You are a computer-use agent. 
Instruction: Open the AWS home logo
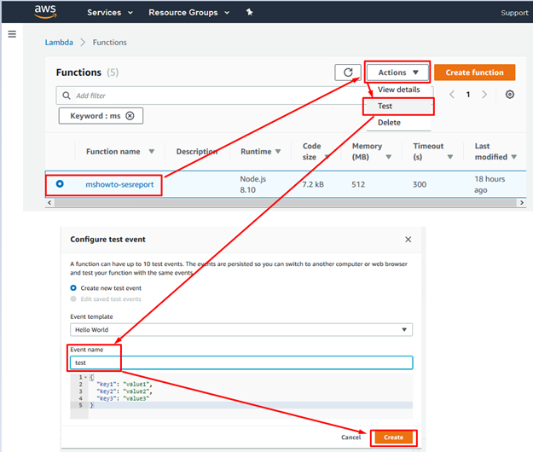click(45, 11)
